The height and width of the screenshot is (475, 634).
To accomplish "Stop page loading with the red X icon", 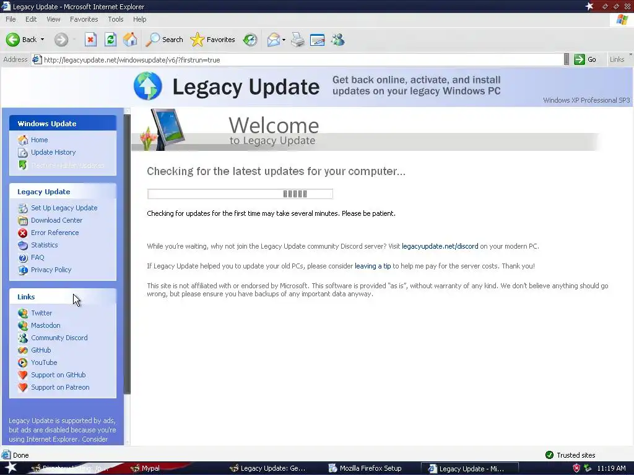I will click(90, 40).
